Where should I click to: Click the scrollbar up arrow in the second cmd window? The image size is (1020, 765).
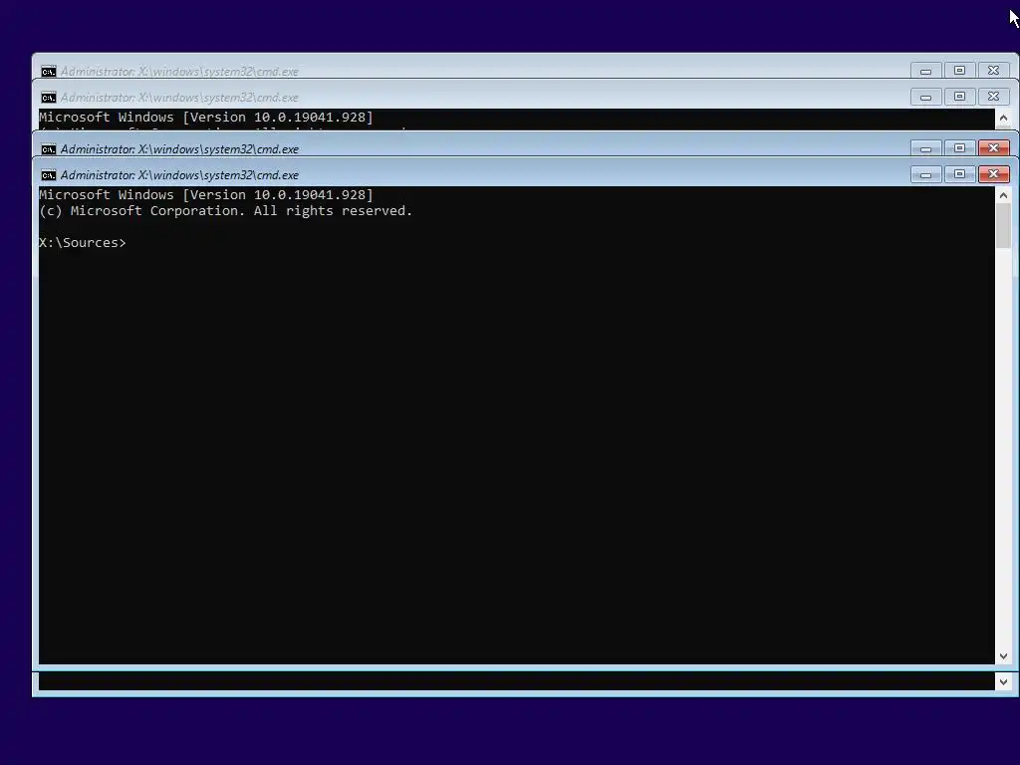pyautogui.click(x=1003, y=119)
